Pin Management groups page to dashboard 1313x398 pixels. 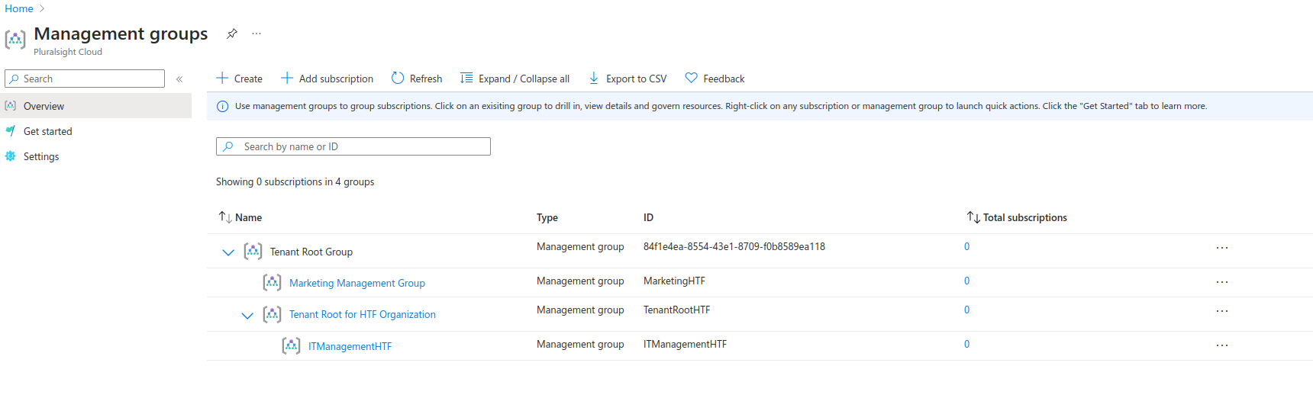pyautogui.click(x=232, y=34)
